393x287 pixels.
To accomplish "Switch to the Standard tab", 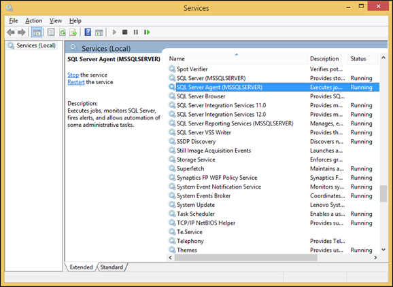I will (112, 267).
